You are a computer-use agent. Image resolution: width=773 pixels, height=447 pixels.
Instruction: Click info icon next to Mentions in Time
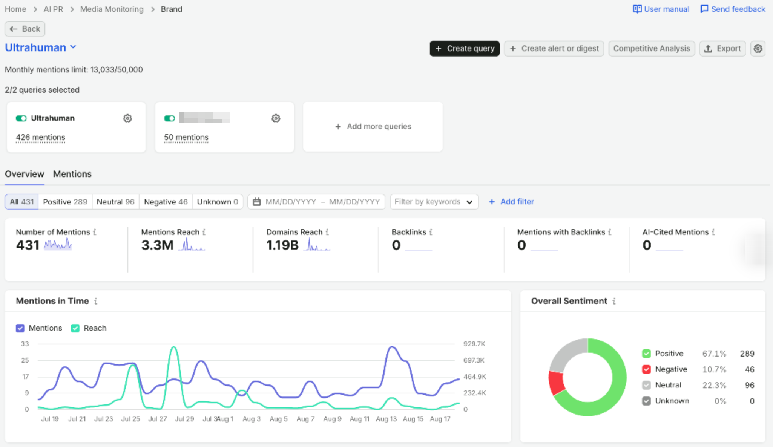[96, 301]
